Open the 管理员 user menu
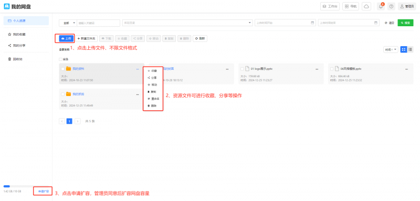This screenshot has height=201, width=420. click(x=407, y=6)
